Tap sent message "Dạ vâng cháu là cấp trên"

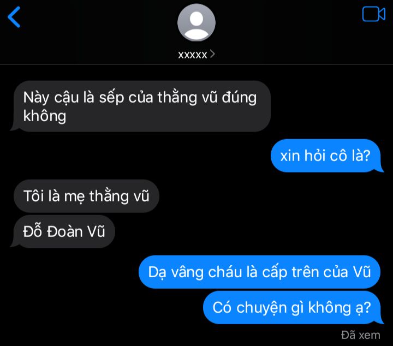pyautogui.click(x=259, y=272)
